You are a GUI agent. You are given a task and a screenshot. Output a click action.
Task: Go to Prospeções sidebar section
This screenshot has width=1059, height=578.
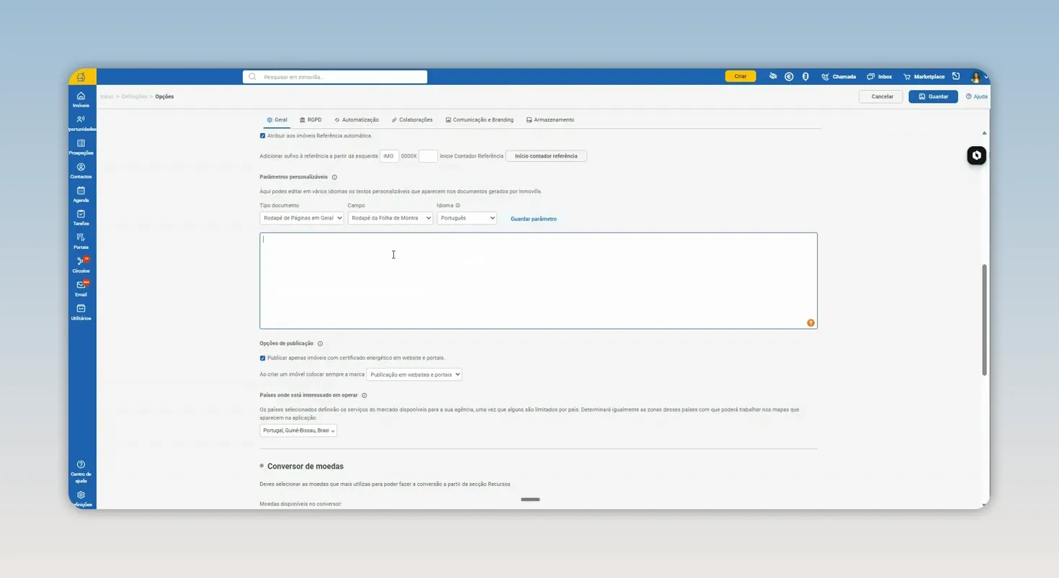[x=81, y=147]
